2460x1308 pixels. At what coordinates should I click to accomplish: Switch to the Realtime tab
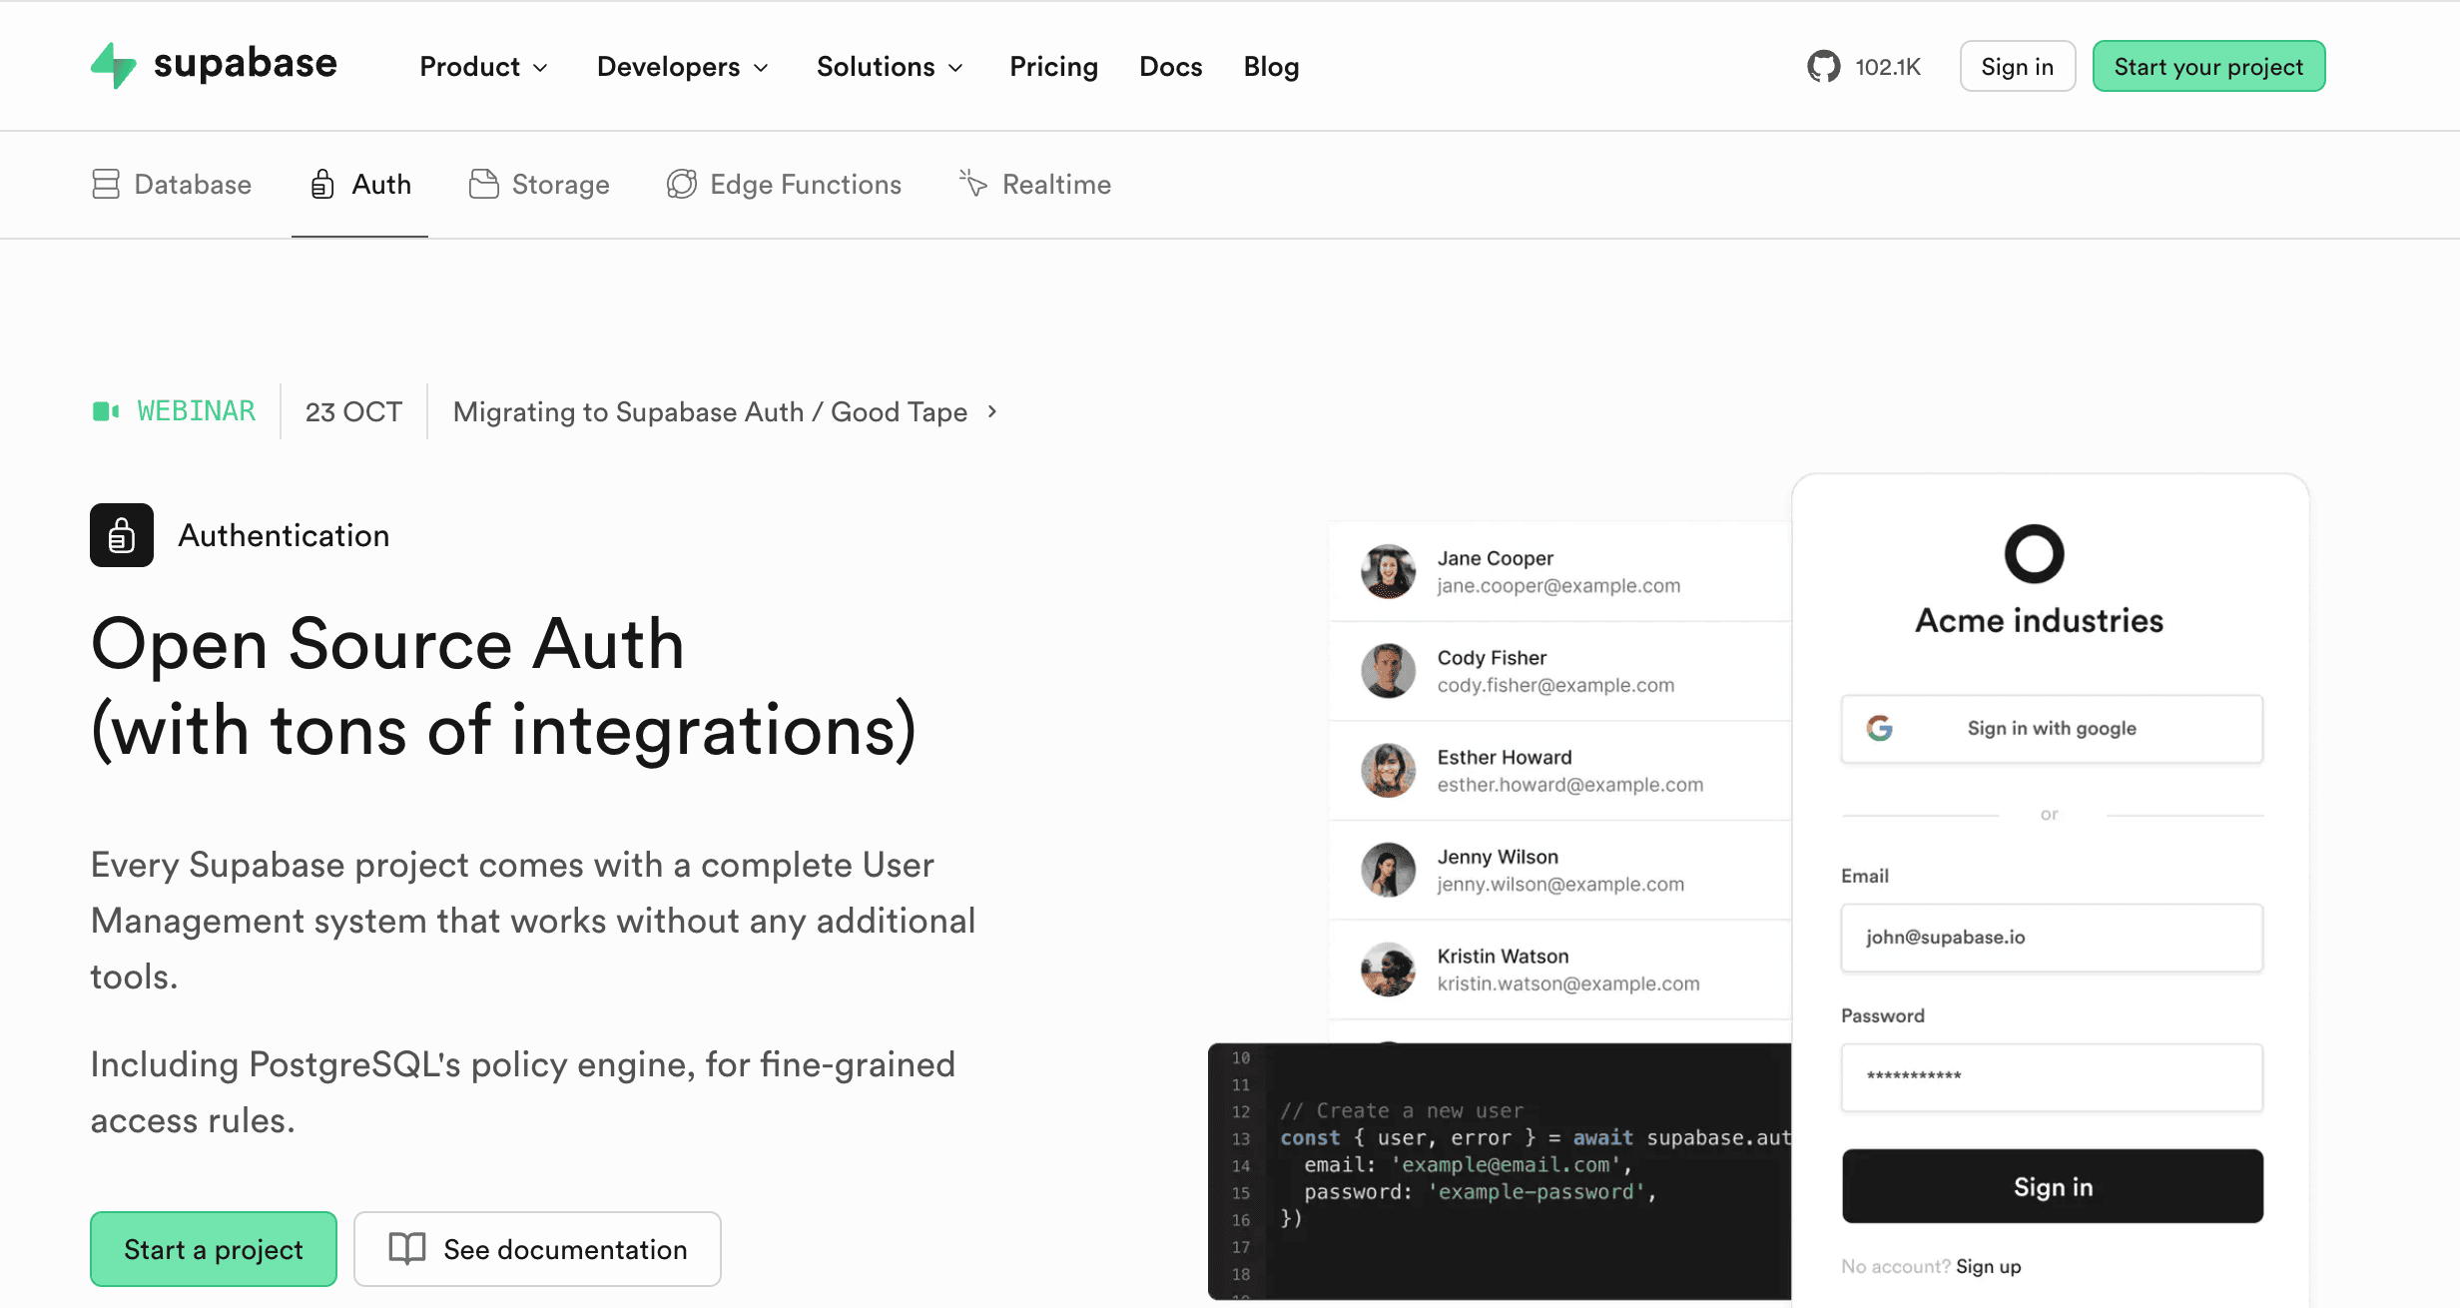click(1034, 184)
